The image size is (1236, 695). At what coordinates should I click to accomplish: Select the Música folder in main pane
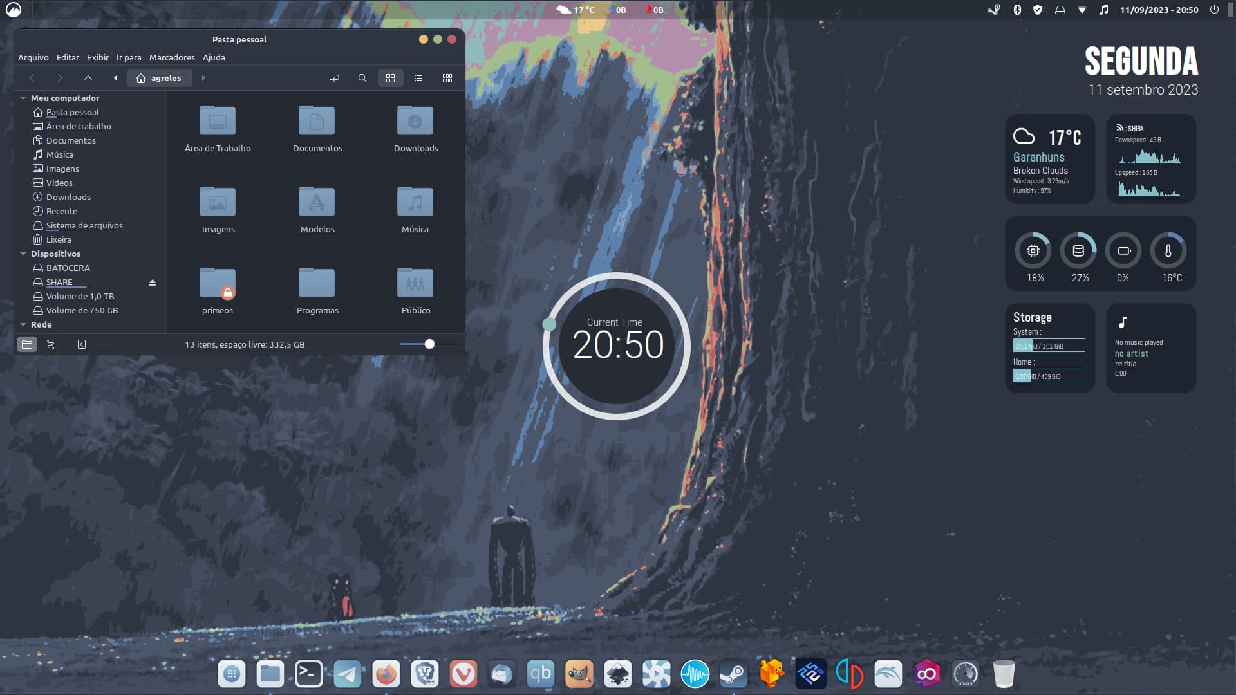(x=415, y=201)
